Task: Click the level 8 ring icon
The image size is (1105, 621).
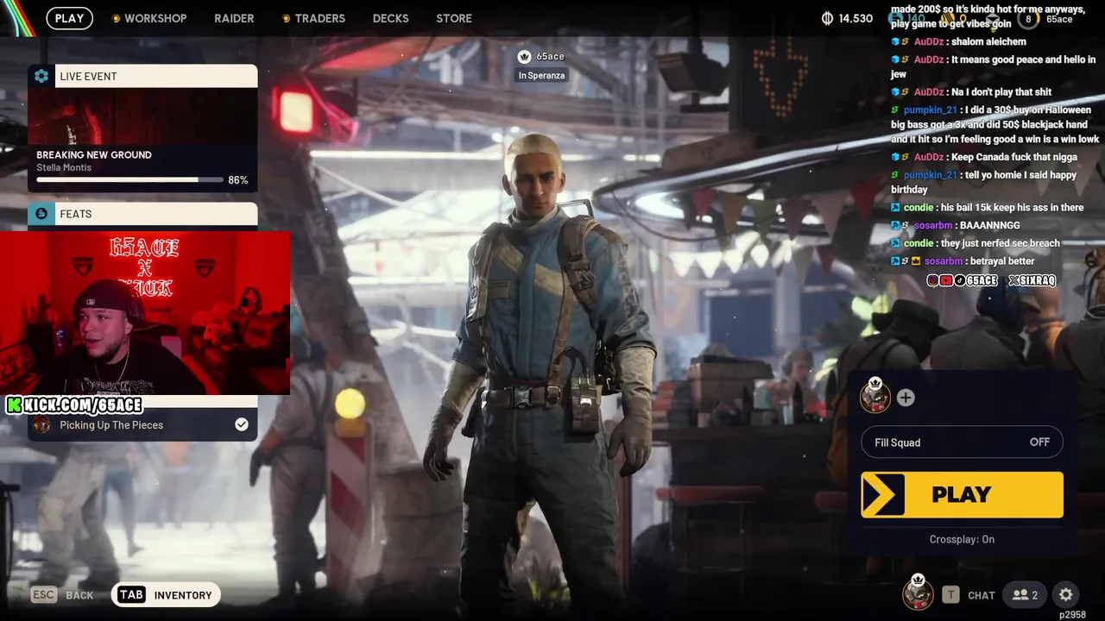Action: 1028,19
